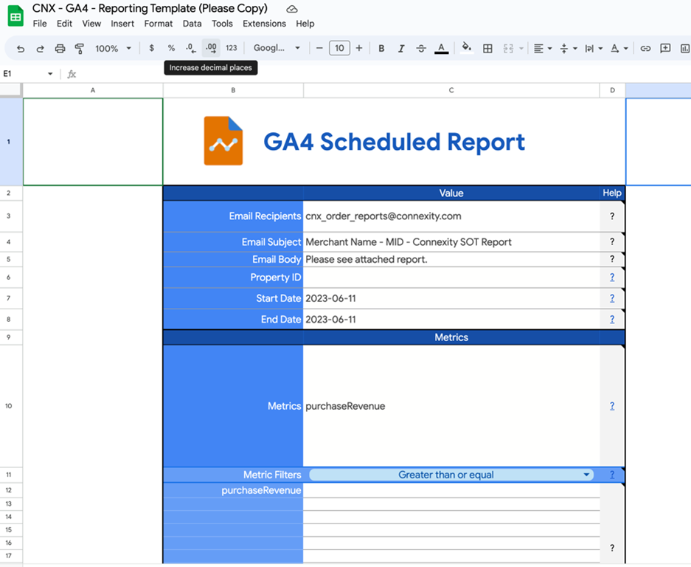Open the Metrics row help link
This screenshot has height=567, width=691.
pyautogui.click(x=612, y=406)
